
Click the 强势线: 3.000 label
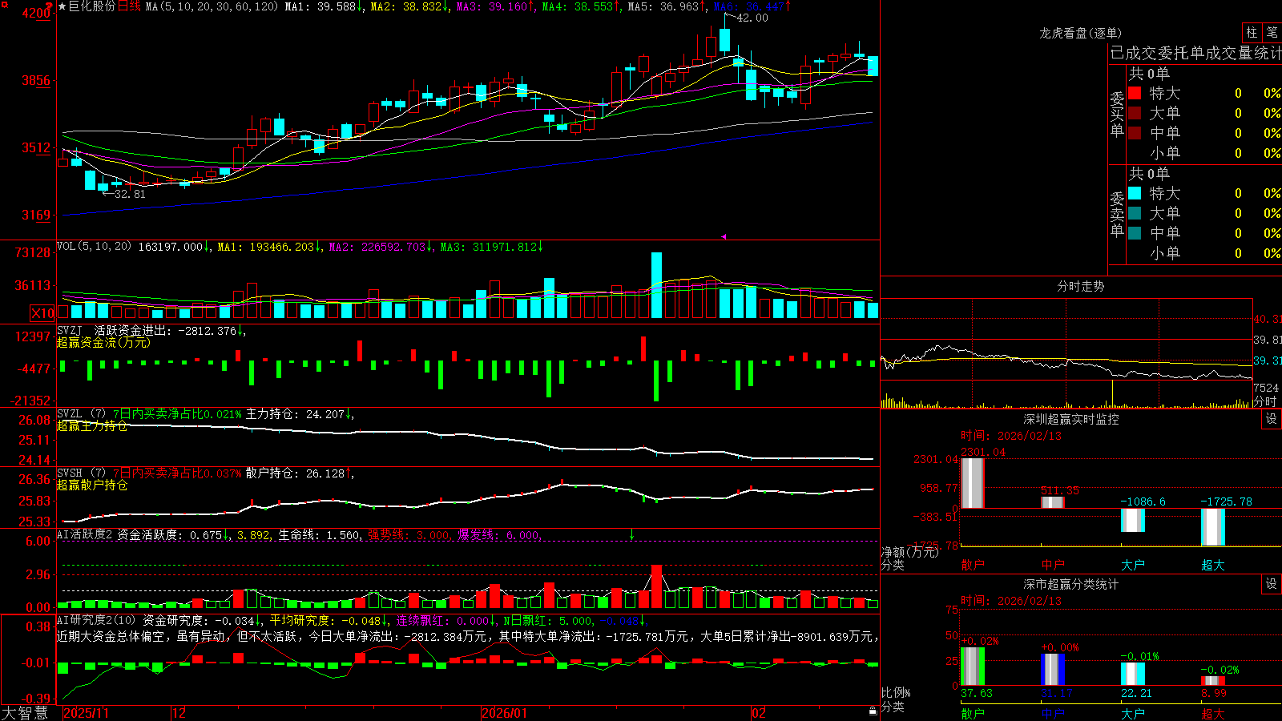click(x=409, y=534)
